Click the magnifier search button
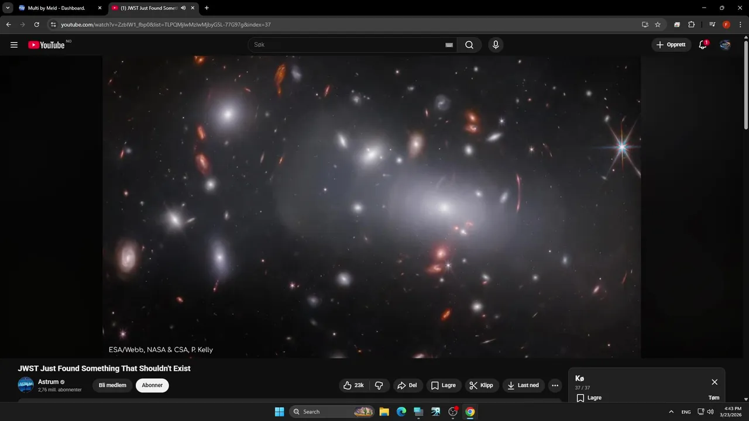Screen dimensions: 749x421 [469, 45]
